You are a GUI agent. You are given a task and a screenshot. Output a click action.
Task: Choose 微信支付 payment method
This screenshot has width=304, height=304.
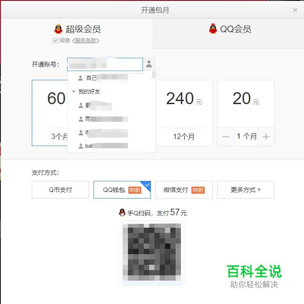[x=184, y=190]
